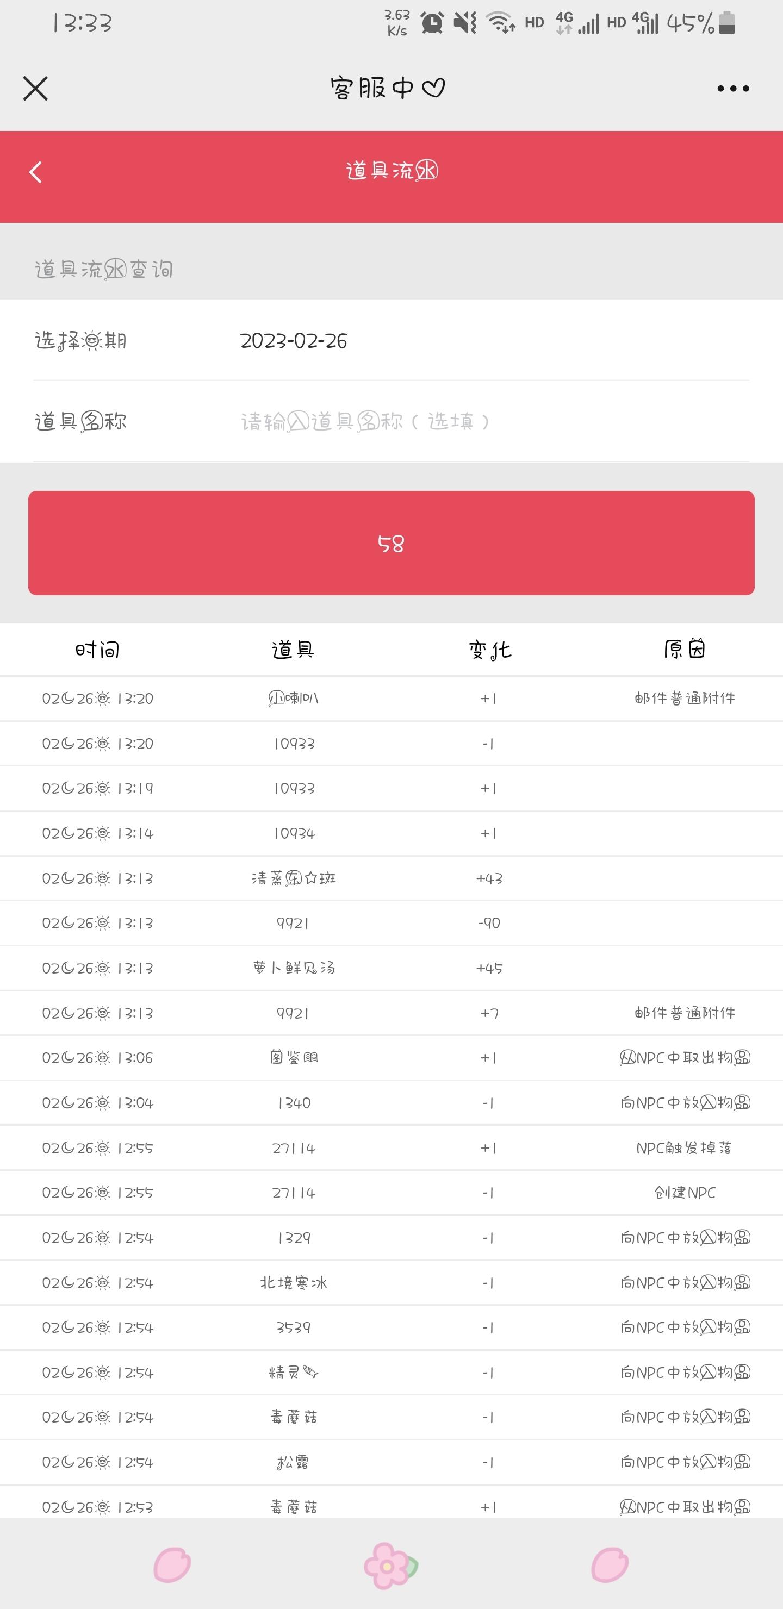Tap the battery icon in status bar
This screenshot has height=1609, width=783.
click(x=727, y=23)
